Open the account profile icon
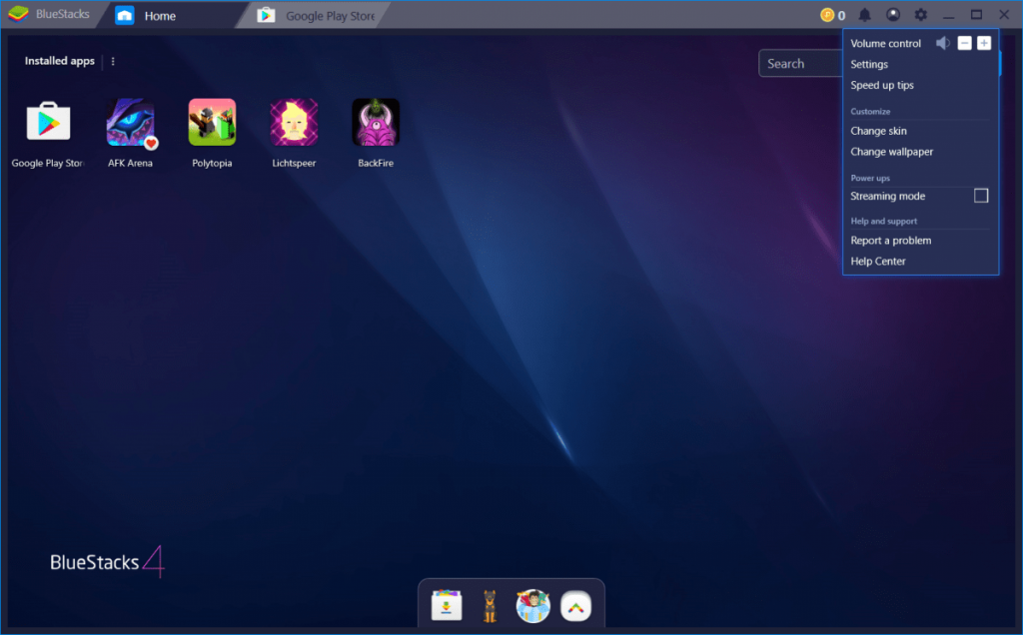This screenshot has width=1023, height=635. 892,14
